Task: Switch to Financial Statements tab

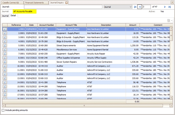Action: 36,3
